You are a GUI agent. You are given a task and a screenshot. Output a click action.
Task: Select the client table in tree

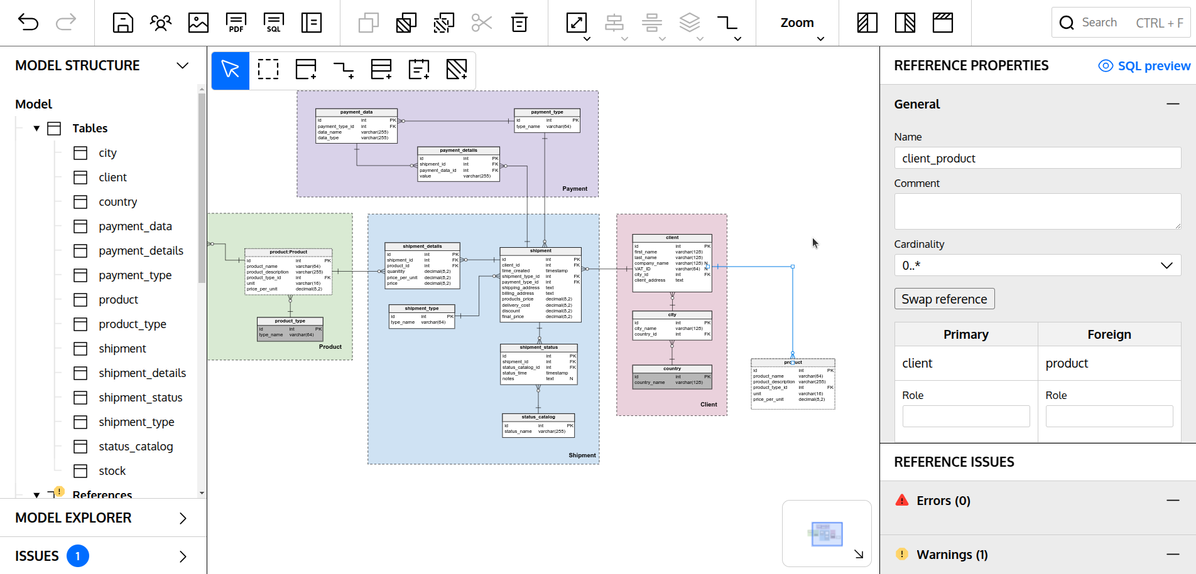coord(112,178)
